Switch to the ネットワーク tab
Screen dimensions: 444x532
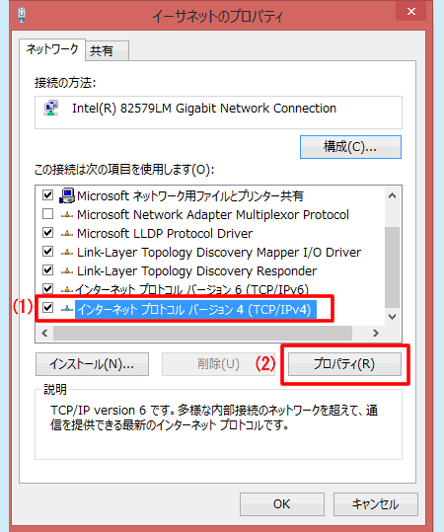point(52,49)
